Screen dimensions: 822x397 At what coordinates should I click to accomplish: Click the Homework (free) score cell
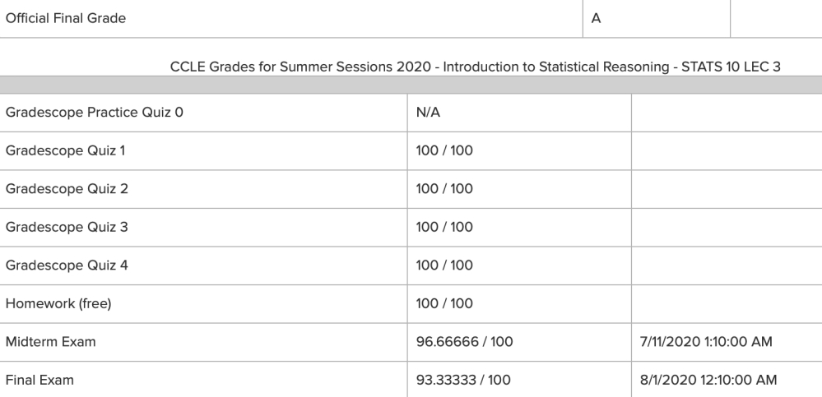coord(519,304)
